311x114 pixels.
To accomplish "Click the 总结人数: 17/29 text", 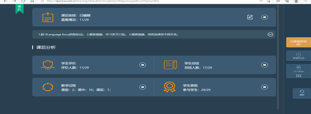I will [198, 68].
